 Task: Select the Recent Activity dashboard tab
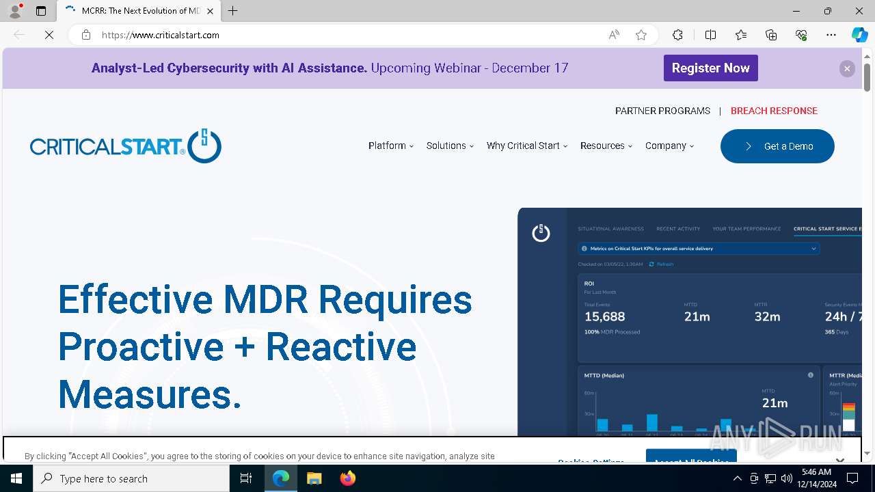coord(678,229)
